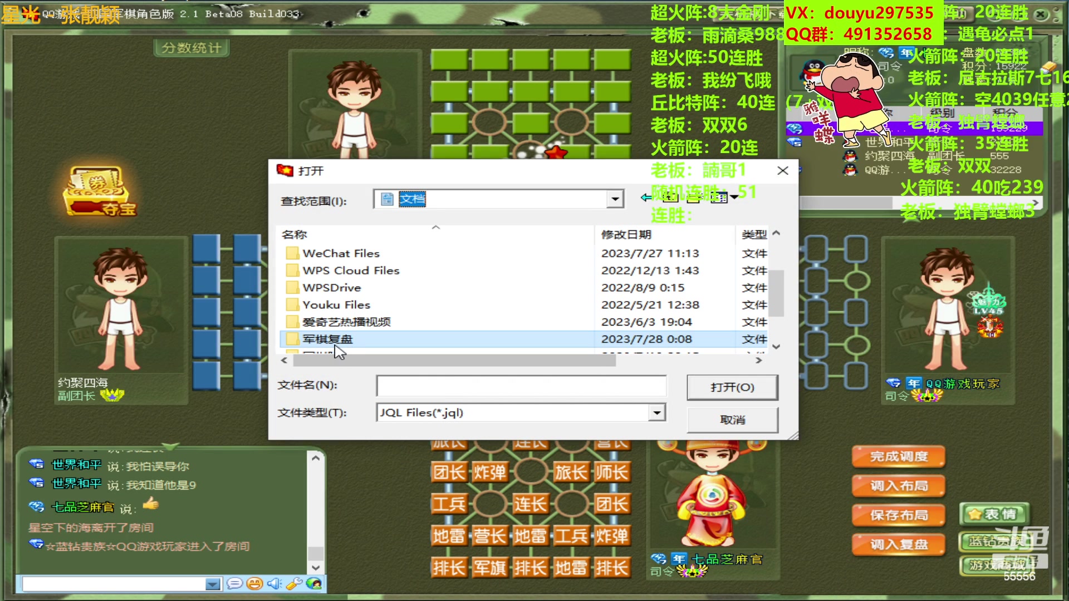1069x601 pixels.
Task: Open the 分数统计 tab
Action: click(x=192, y=48)
